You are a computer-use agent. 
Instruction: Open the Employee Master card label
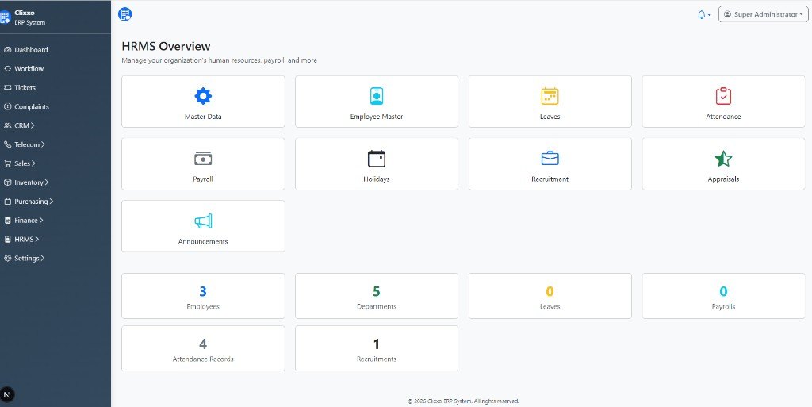(x=377, y=117)
